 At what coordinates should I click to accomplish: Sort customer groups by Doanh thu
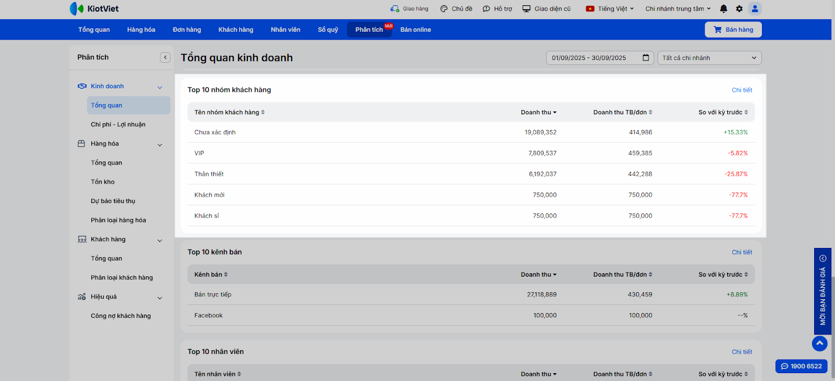tap(539, 112)
